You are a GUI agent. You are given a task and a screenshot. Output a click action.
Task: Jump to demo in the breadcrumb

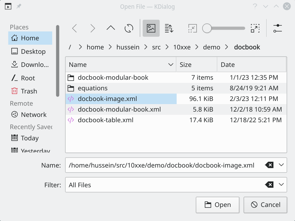(212, 47)
